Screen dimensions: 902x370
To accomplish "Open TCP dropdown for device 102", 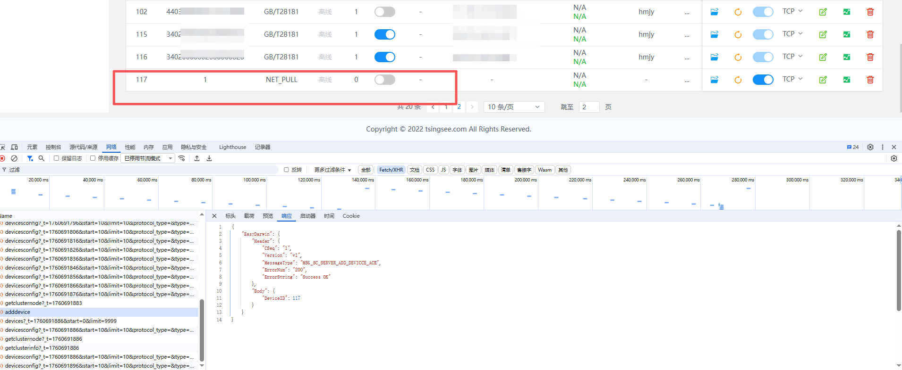I will click(x=792, y=11).
